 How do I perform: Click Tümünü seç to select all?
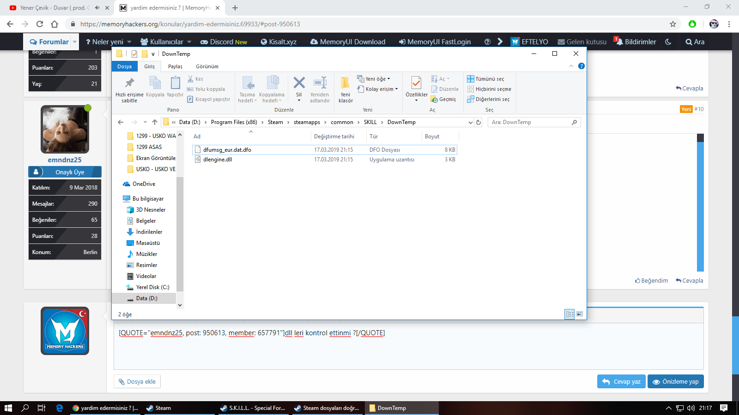point(485,79)
